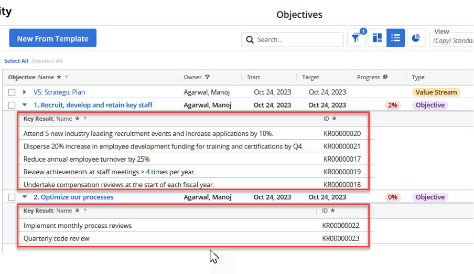
Task: Click the Value Stream type tag
Action: 436,92
